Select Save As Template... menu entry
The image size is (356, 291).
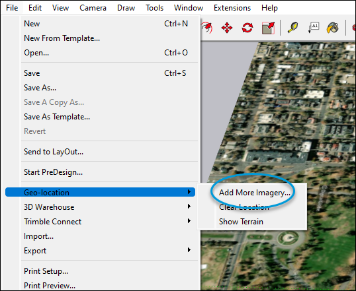(x=57, y=117)
